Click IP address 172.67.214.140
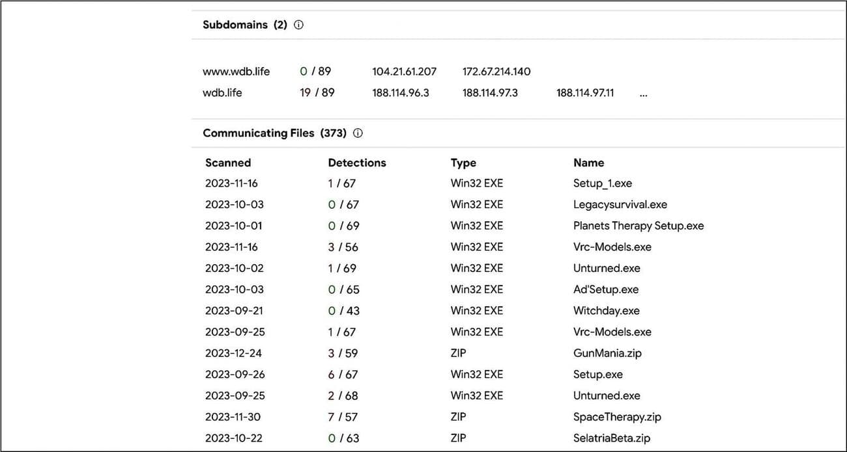 [496, 72]
